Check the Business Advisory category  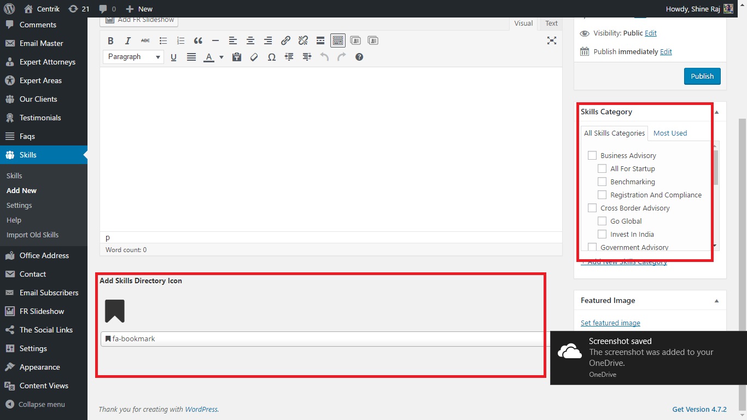tap(592, 155)
